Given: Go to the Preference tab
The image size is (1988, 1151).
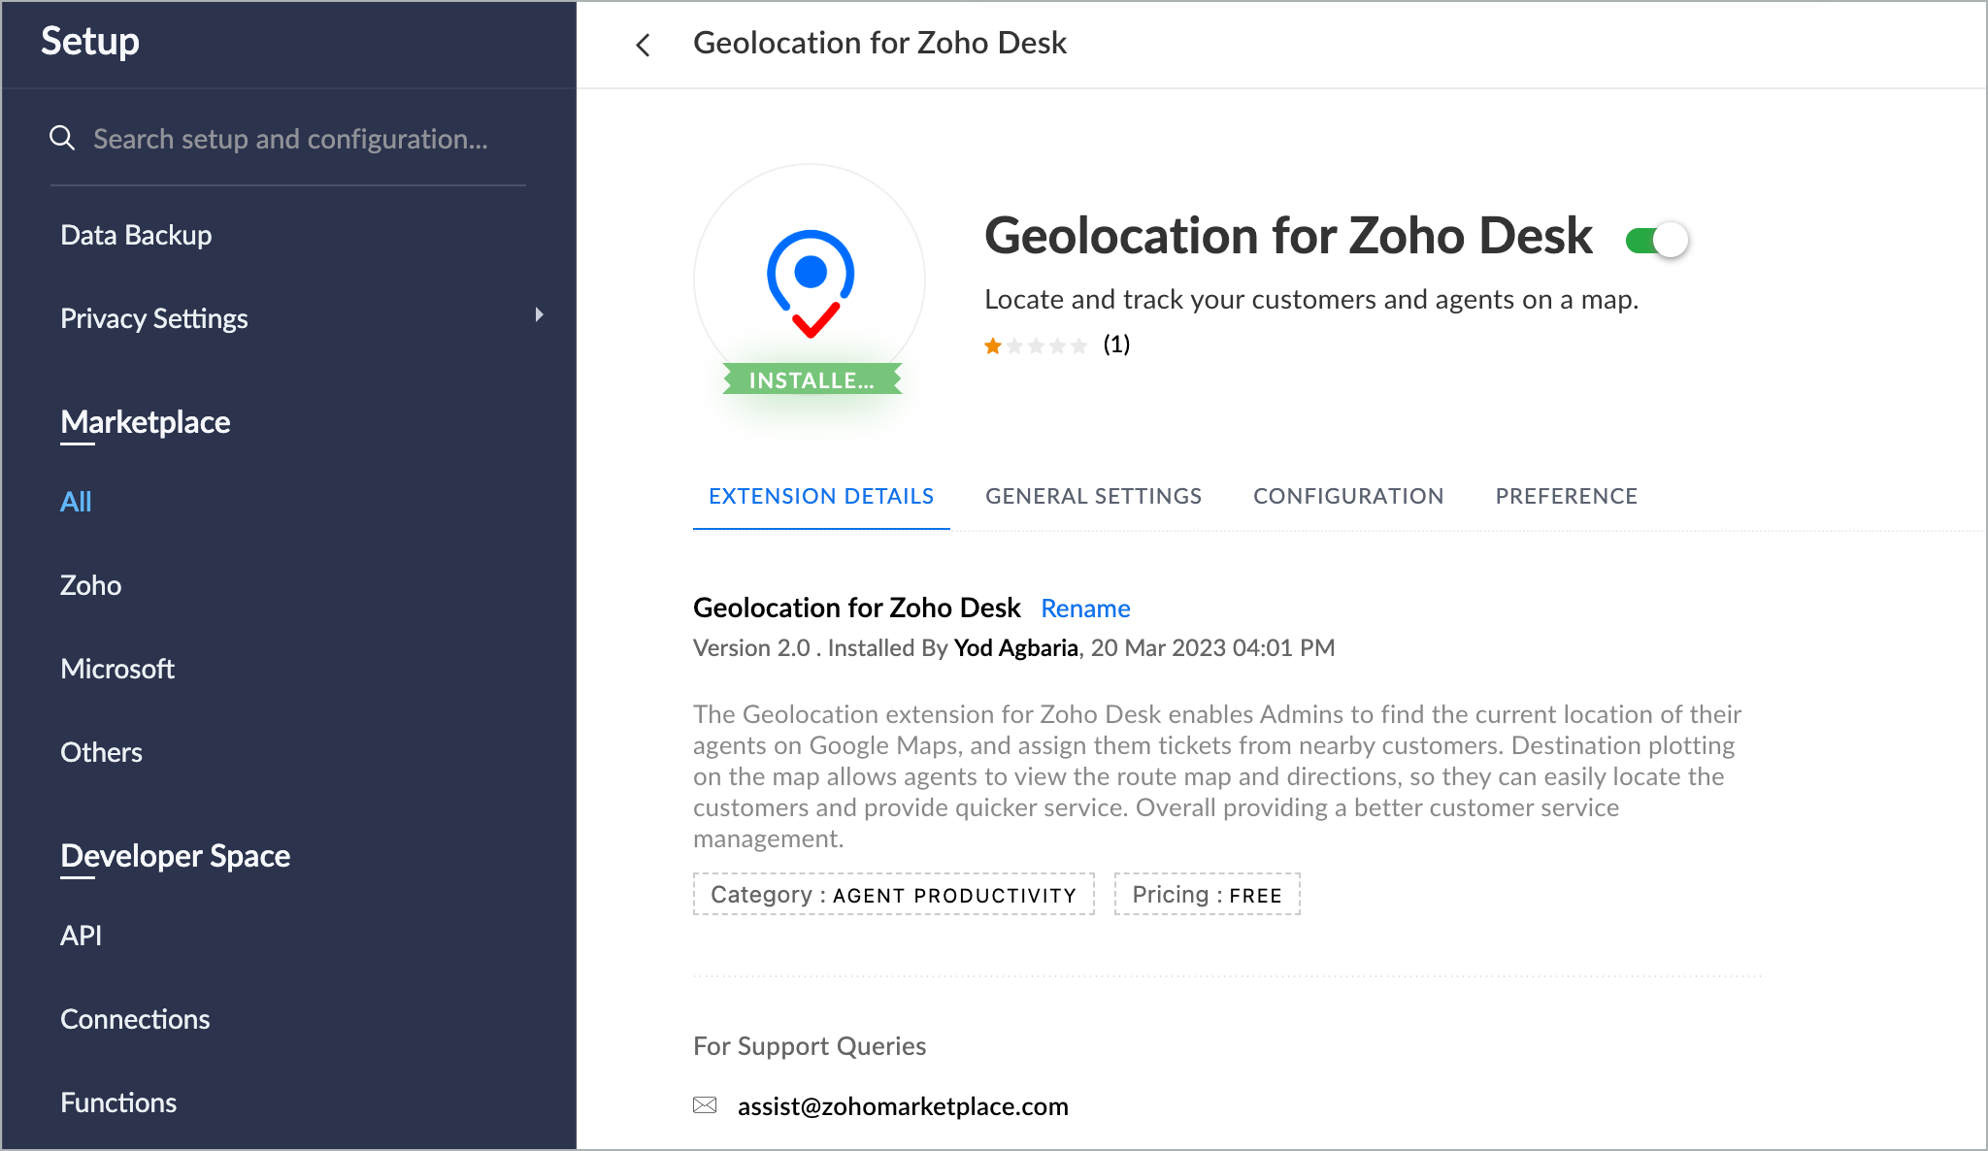Looking at the screenshot, I should pos(1567,496).
